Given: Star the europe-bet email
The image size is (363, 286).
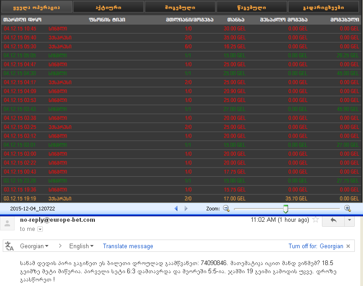Looking at the screenshot, I should pos(316,220).
